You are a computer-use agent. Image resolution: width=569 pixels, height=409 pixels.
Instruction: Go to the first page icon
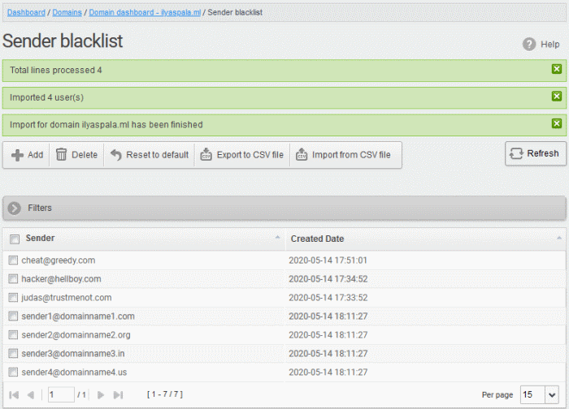pyautogui.click(x=14, y=395)
